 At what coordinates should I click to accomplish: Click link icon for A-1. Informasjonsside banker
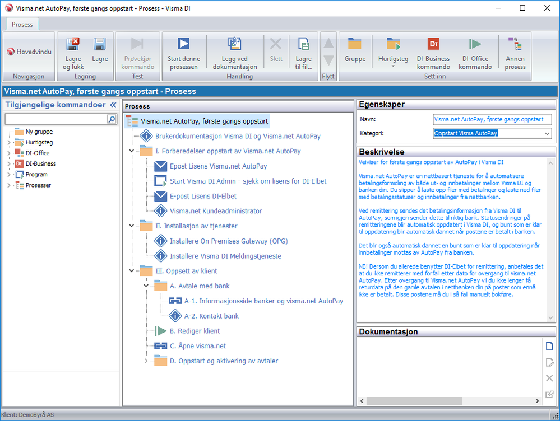(x=175, y=301)
